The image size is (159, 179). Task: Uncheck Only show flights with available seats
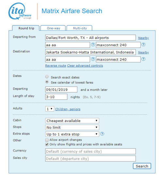coord(47,145)
